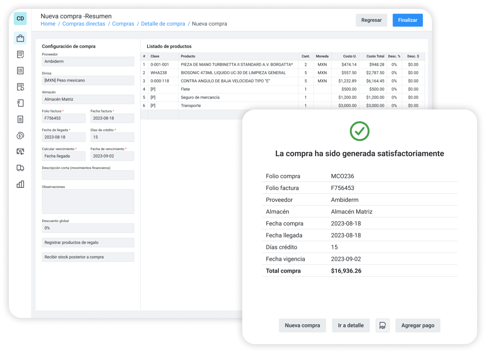
Task: Open the recurring list icon with refresh arrow
Action: pyautogui.click(x=20, y=87)
